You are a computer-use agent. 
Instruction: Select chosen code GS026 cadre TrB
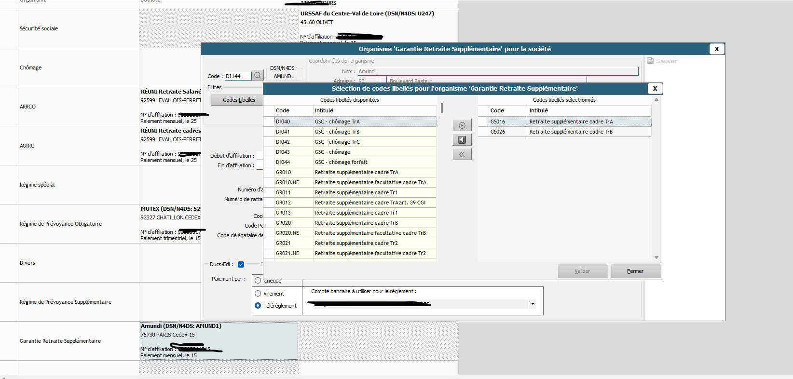click(x=564, y=132)
